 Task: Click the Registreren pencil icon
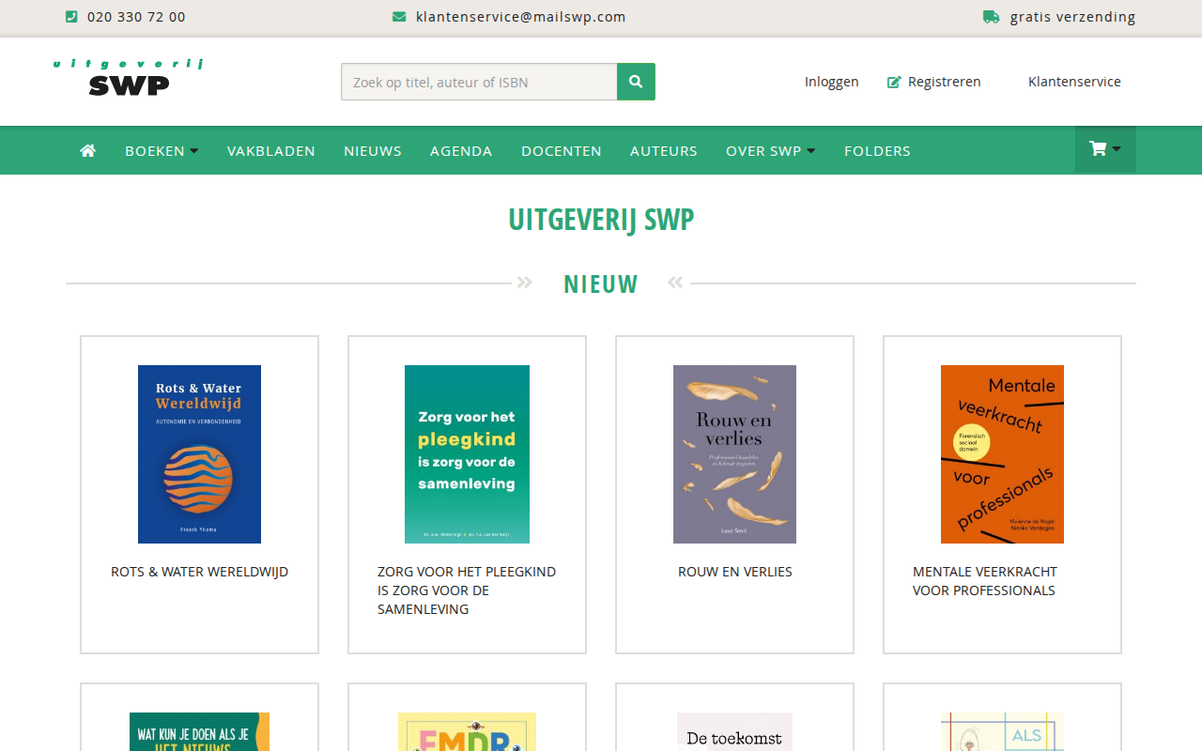894,82
